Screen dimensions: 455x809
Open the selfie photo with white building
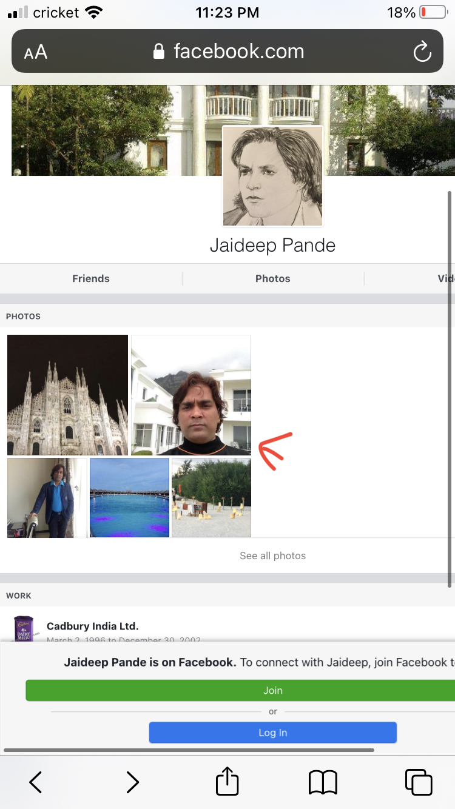tap(191, 395)
